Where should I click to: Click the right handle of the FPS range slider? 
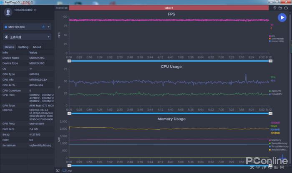[270, 61]
